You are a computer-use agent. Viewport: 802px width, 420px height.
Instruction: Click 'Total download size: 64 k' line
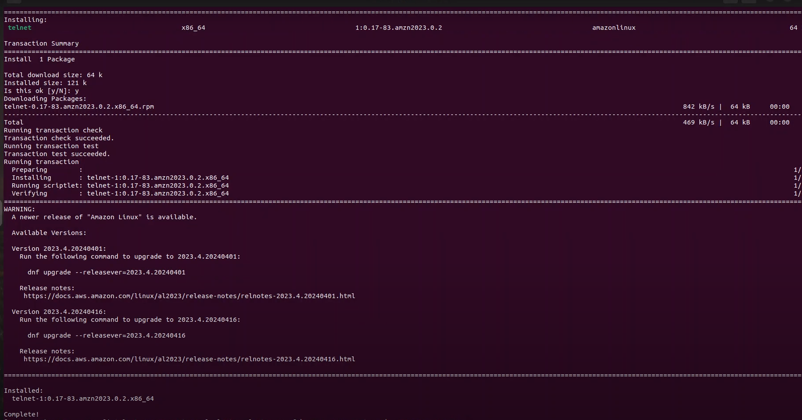pyautogui.click(x=53, y=75)
